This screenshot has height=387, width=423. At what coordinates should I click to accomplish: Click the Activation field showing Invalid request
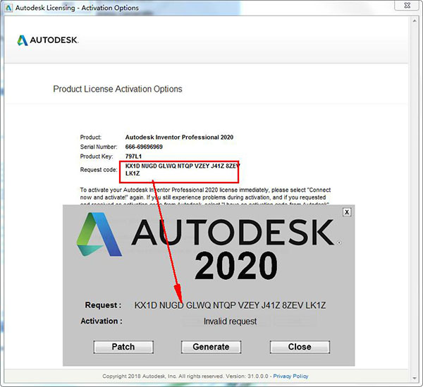pyautogui.click(x=230, y=321)
